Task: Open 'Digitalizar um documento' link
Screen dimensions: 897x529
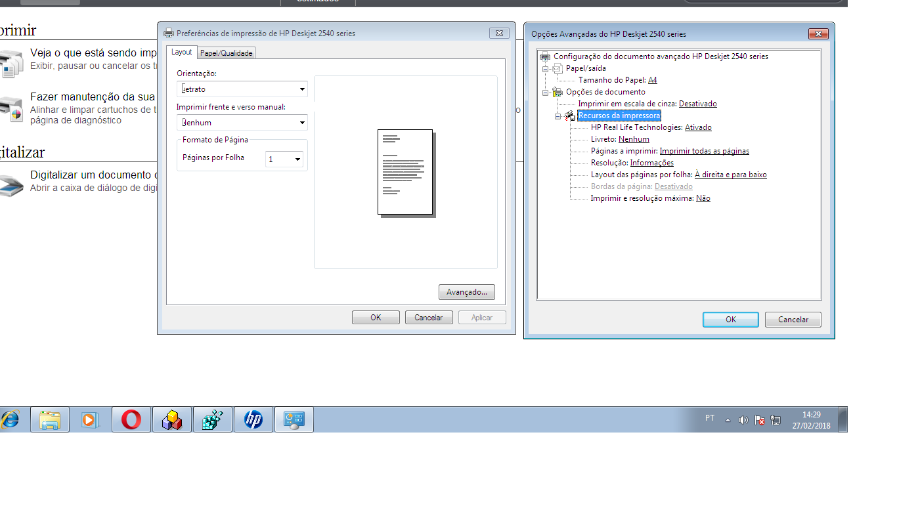Action: (93, 175)
